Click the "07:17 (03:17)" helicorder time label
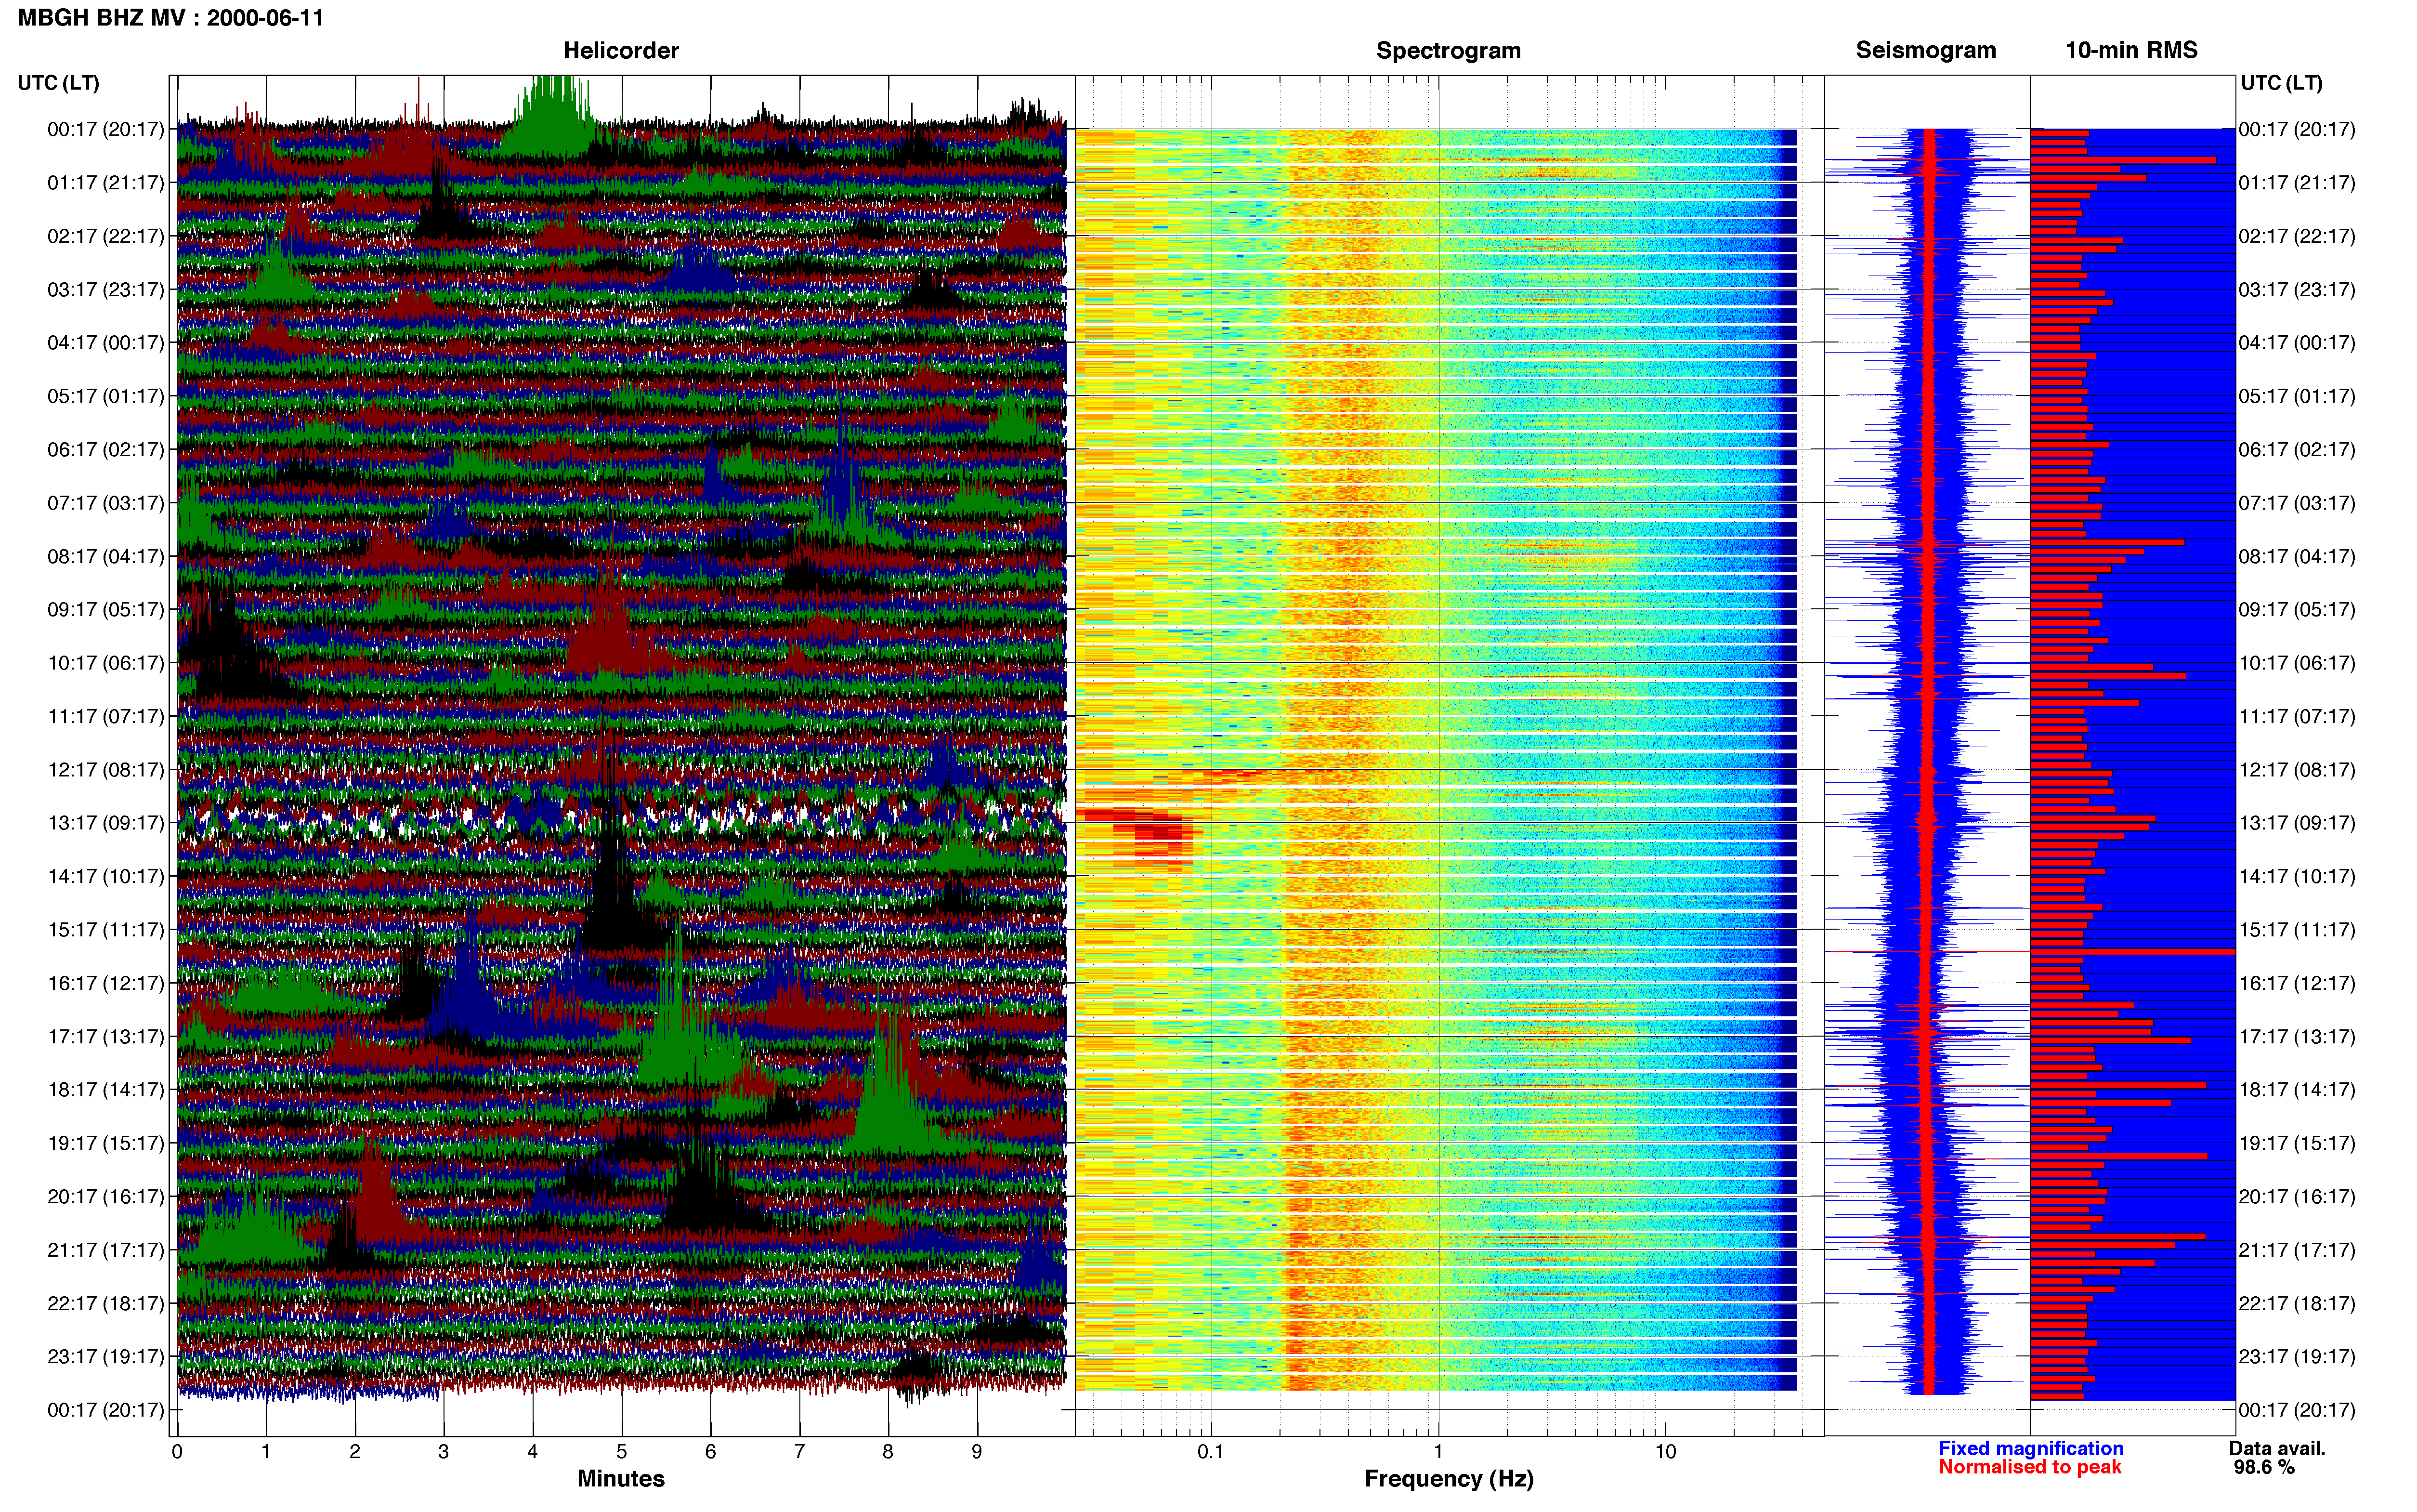Viewport: 2417px width, 1512px height. click(106, 503)
